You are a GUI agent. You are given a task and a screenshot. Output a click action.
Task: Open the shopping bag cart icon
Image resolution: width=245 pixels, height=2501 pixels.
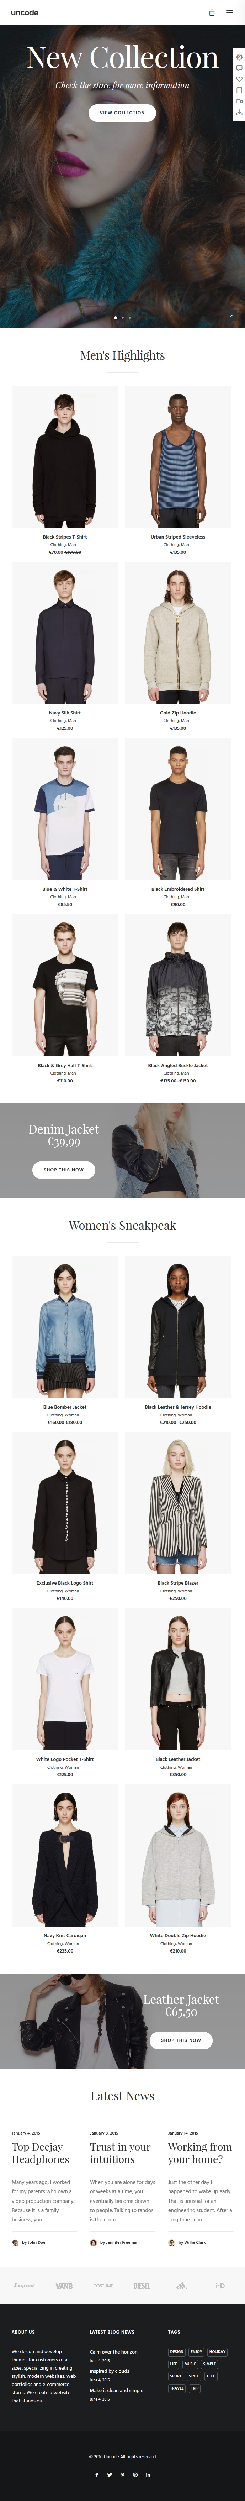click(x=212, y=12)
